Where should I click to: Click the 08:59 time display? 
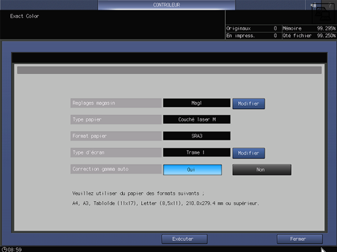coord(15,249)
